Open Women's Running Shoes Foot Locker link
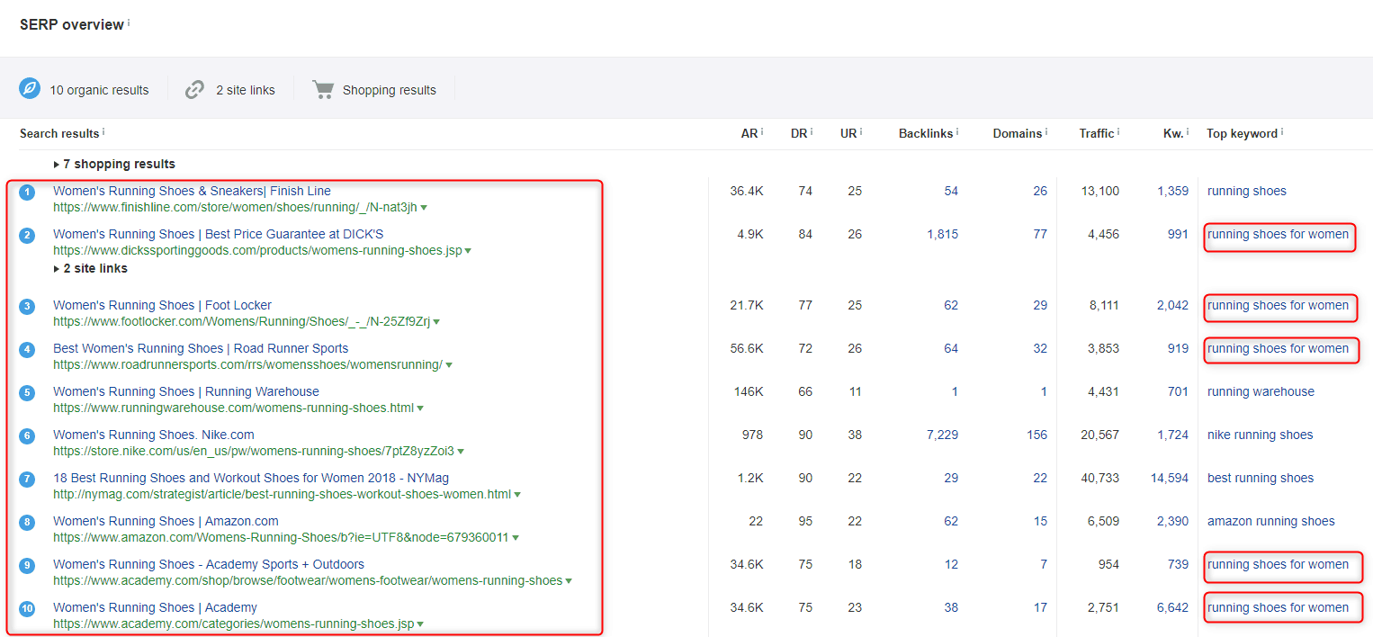1373x637 pixels. [x=162, y=305]
